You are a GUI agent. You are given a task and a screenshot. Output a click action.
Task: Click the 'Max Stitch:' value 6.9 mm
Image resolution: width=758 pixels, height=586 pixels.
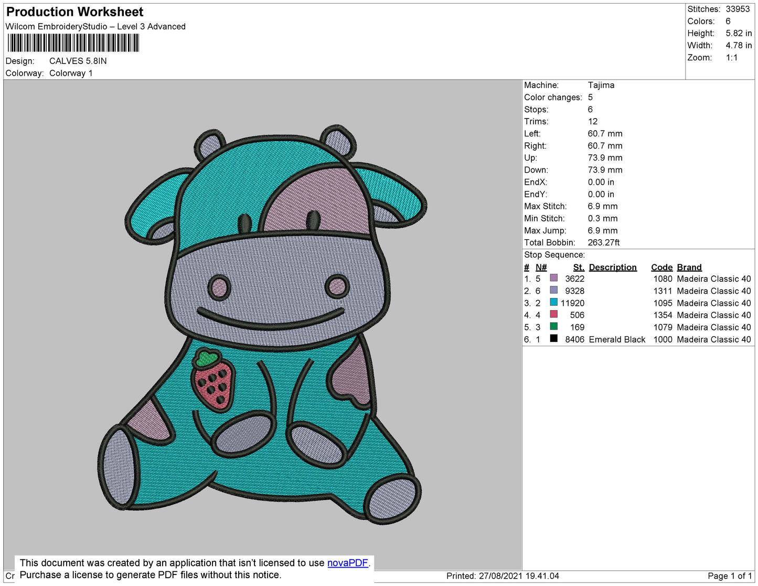603,206
